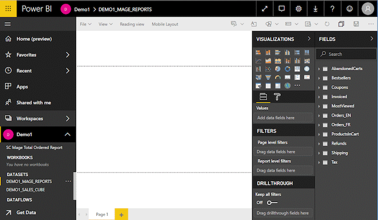Collapse the Visualizations pane chevron
The image size is (378, 220).
click(309, 38)
